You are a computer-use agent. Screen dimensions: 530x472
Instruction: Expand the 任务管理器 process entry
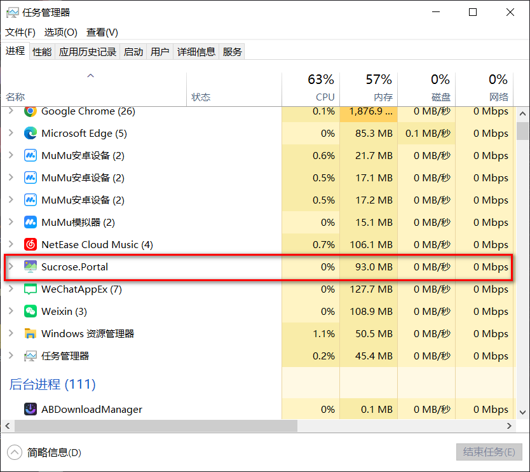click(11, 356)
